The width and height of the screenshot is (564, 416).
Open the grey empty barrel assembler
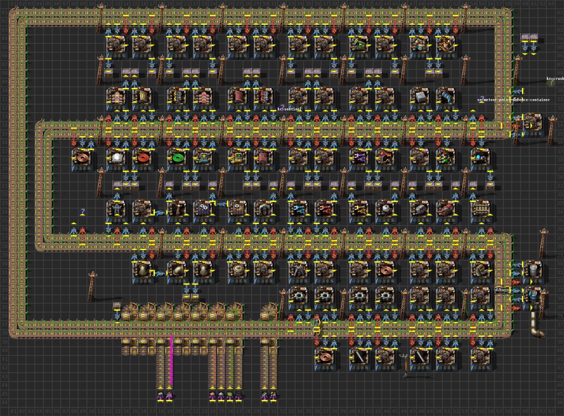pos(533,271)
